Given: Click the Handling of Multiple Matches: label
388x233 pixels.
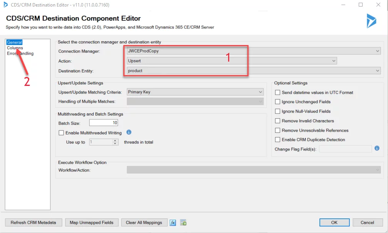Looking at the screenshot, I should point(87,101).
